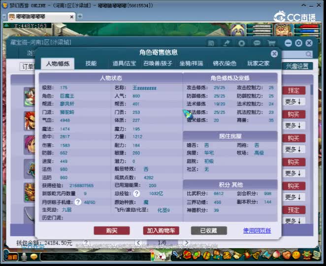Open the 助 help icon in 藏宝阁 header

pos(211,43)
